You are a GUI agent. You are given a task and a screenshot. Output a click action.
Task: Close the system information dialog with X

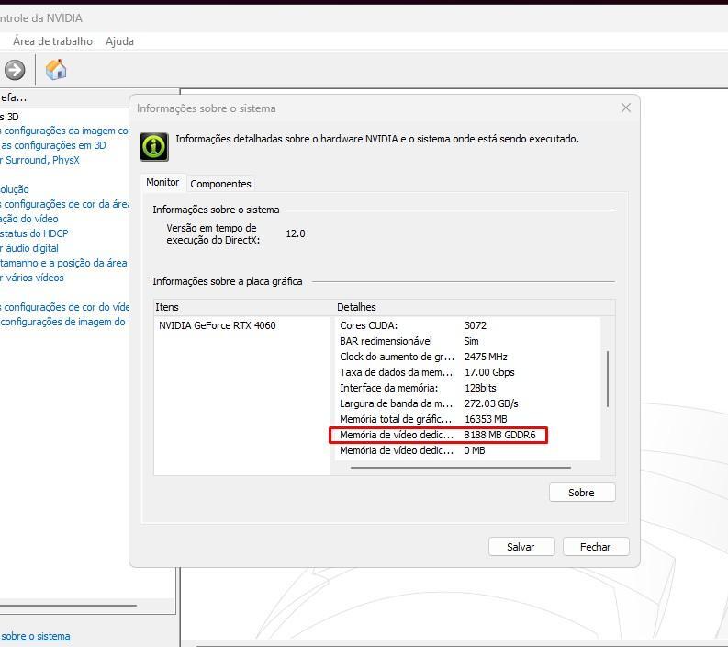(626, 108)
